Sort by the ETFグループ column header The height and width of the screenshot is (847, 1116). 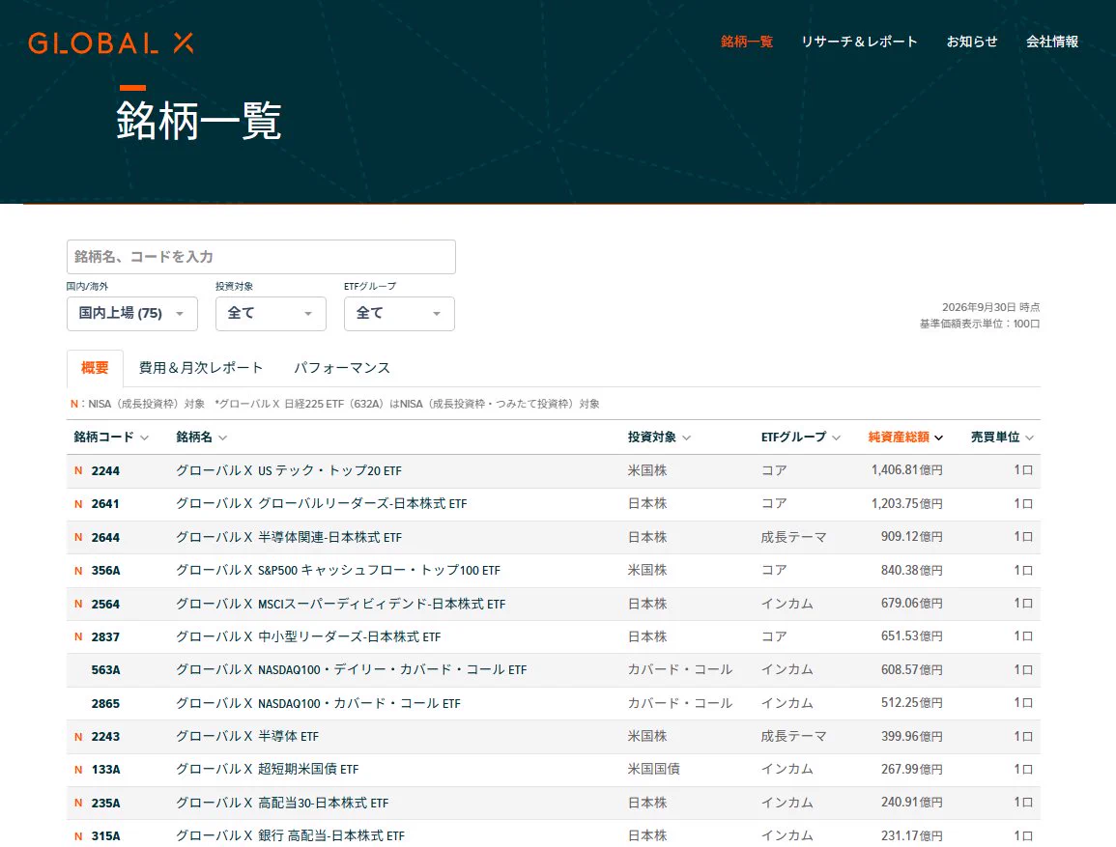(x=801, y=438)
